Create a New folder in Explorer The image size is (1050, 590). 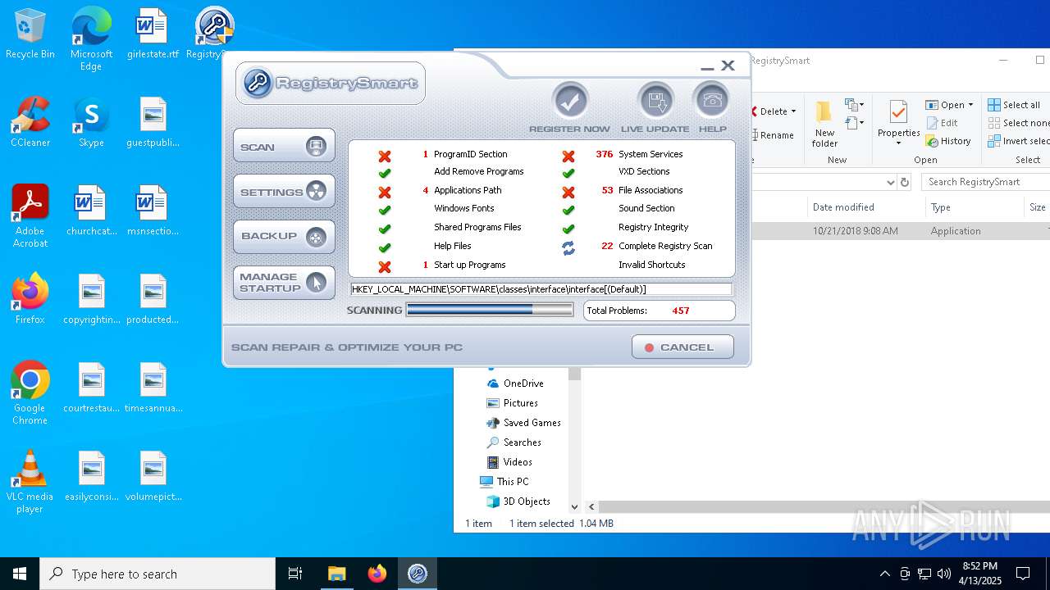click(x=824, y=125)
